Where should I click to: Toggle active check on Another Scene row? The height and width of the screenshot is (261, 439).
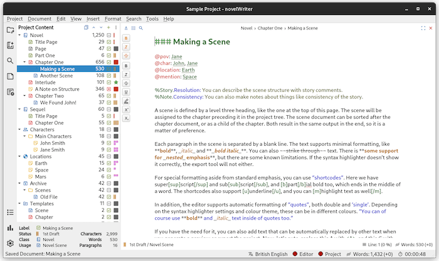click(109, 76)
